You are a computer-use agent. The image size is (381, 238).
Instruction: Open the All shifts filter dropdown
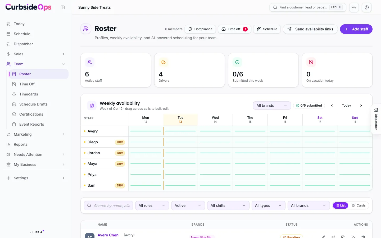coord(228,205)
